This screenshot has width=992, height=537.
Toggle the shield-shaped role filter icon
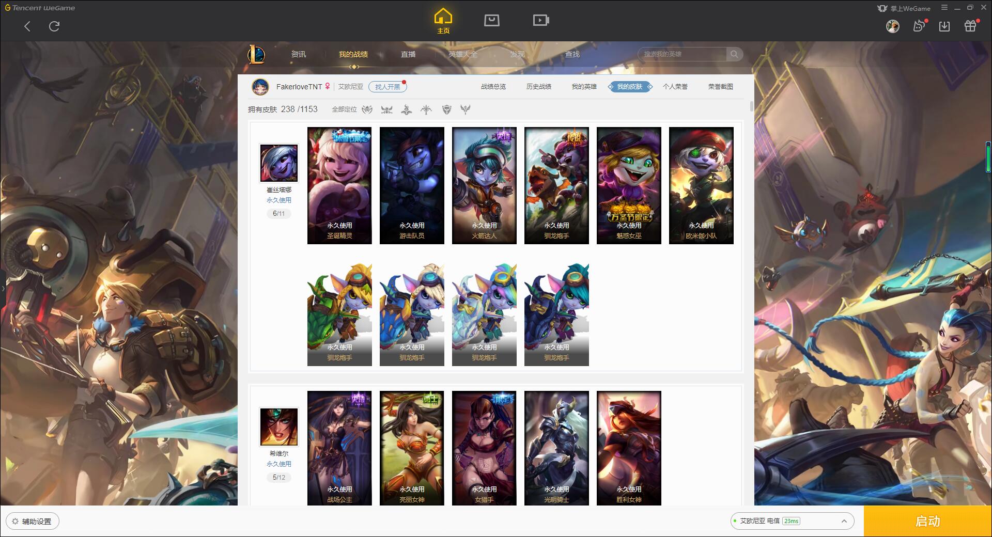(x=447, y=109)
